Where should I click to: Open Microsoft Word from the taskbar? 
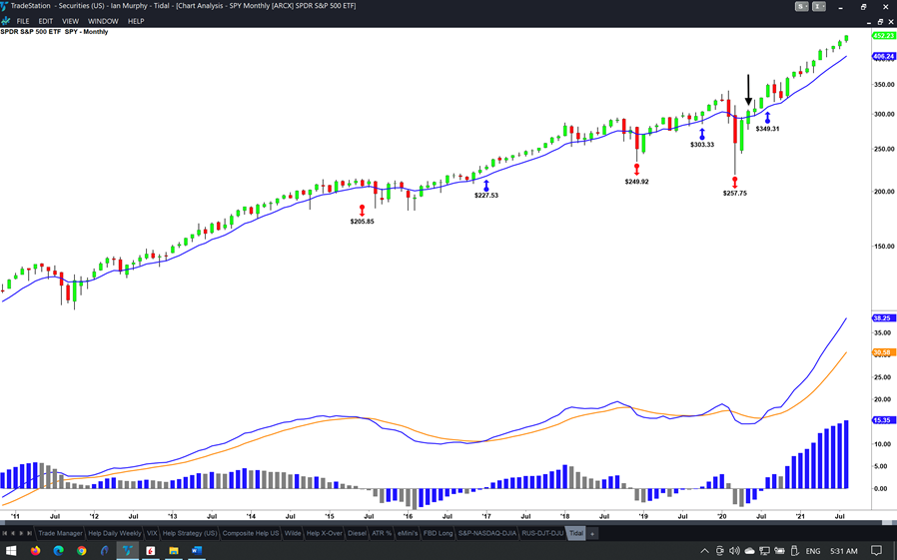[197, 550]
